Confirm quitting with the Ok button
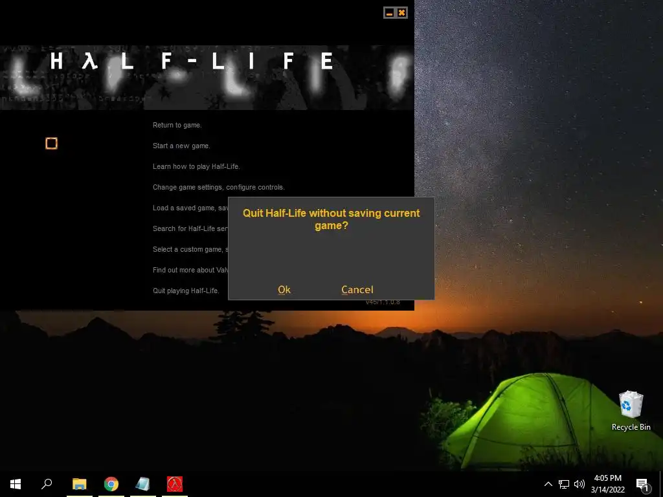This screenshot has width=663, height=497. point(284,289)
